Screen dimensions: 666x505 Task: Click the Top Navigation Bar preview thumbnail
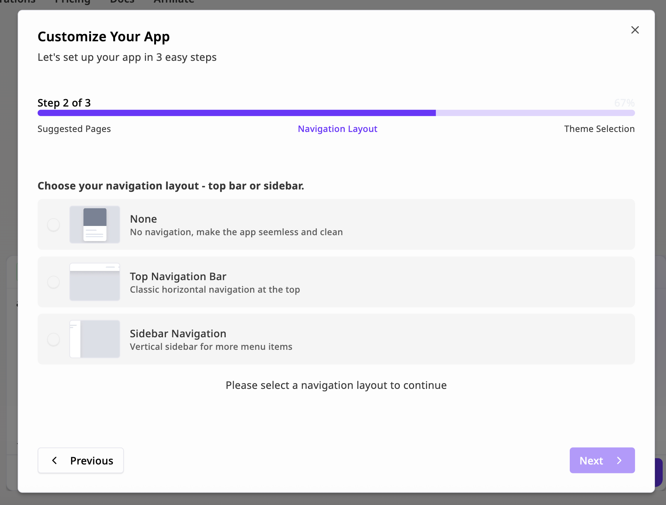94,282
